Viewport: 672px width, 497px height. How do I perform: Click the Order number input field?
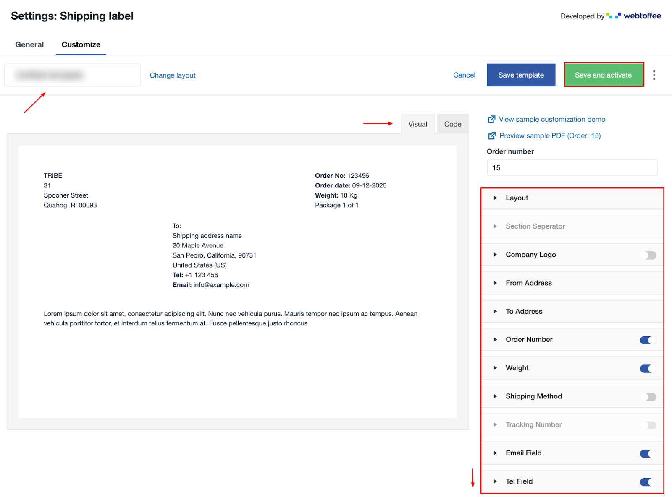coord(572,168)
